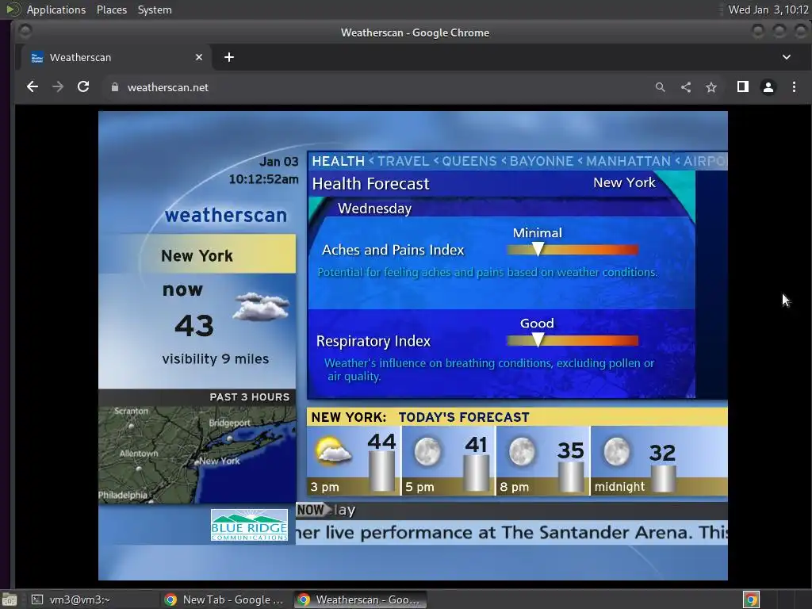Select the MANHATTAN segment in the lineup bar
Image resolution: width=812 pixels, height=609 pixels.
[628, 161]
